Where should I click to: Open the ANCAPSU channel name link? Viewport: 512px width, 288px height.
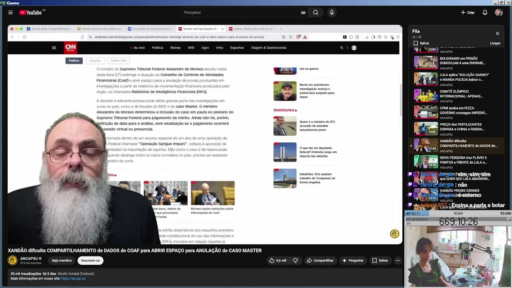coord(29,258)
